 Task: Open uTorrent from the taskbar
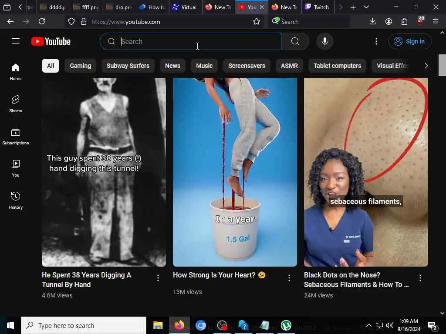coord(286,325)
